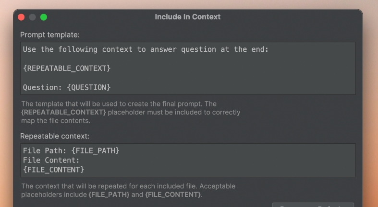Image resolution: width=378 pixels, height=207 pixels.
Task: Click the "File Content:" line in repeatable context
Action: click(51, 160)
